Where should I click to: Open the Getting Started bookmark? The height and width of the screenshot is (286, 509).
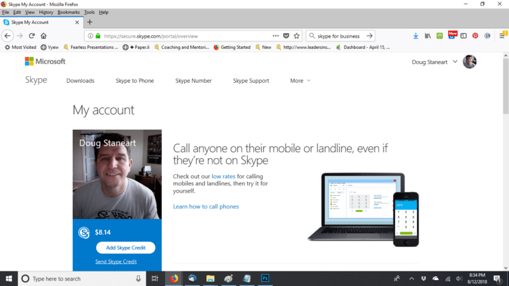tap(232, 48)
